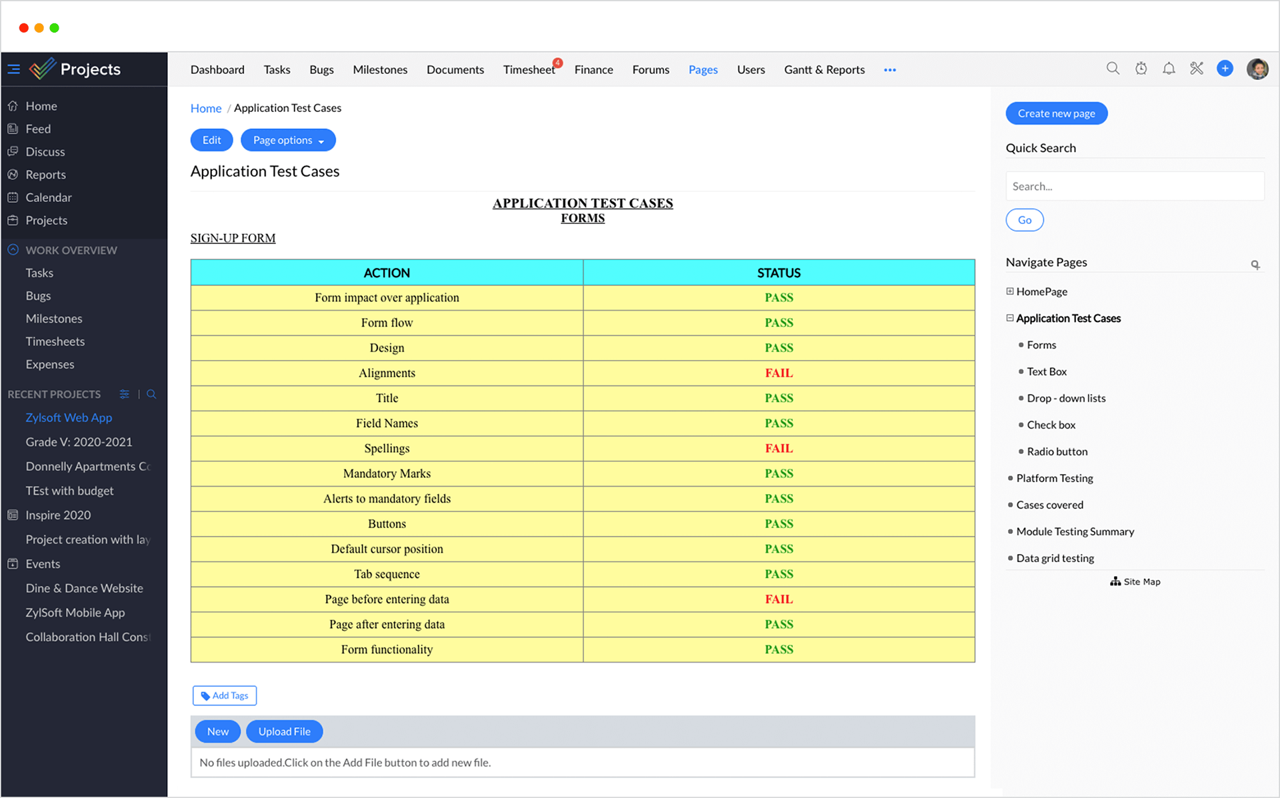Open the Finance tab
The width and height of the screenshot is (1280, 798).
coord(593,69)
